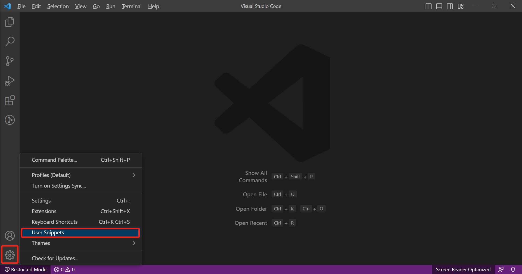
Task: Click the Open File shortcut label
Action: tap(255, 194)
